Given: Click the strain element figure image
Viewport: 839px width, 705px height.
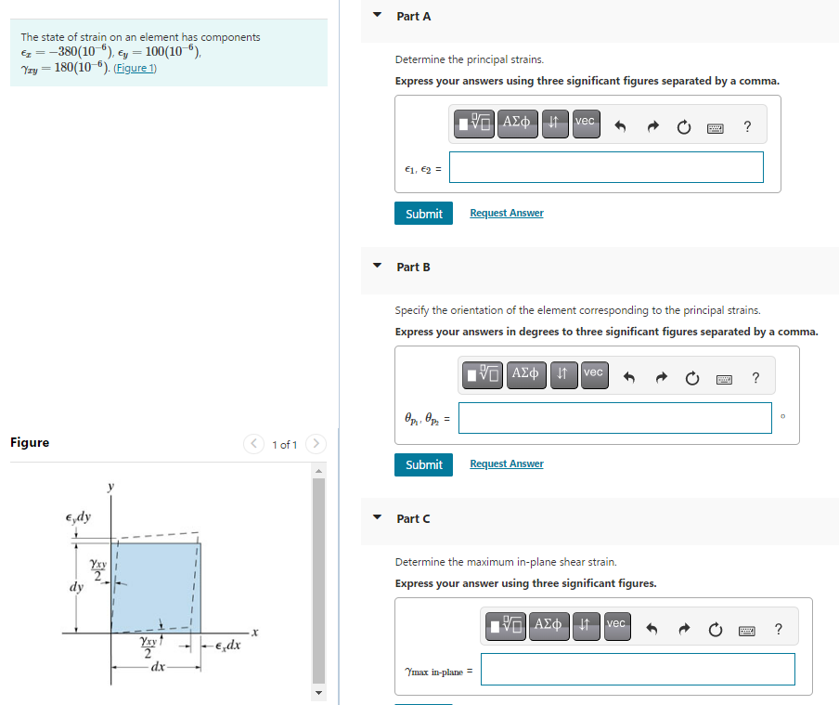Looking at the screenshot, I should point(161,582).
